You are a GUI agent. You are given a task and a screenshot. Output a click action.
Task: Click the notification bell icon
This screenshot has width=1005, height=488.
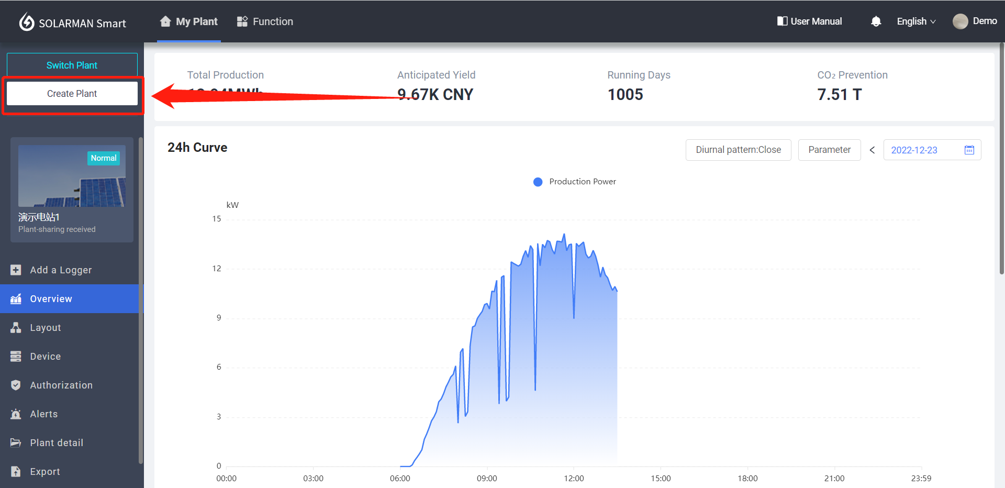(x=876, y=21)
